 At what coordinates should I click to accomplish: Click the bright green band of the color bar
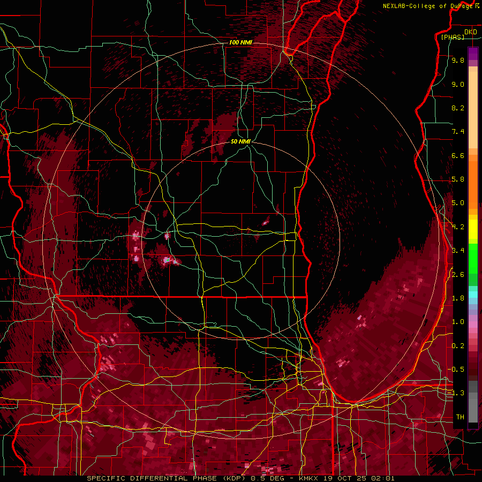tap(473, 258)
